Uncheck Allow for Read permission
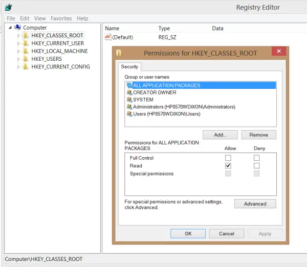The image size is (307, 267). [228, 165]
